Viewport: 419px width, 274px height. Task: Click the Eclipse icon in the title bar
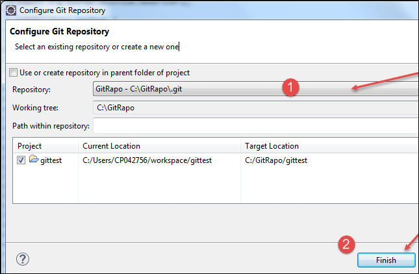10,10
